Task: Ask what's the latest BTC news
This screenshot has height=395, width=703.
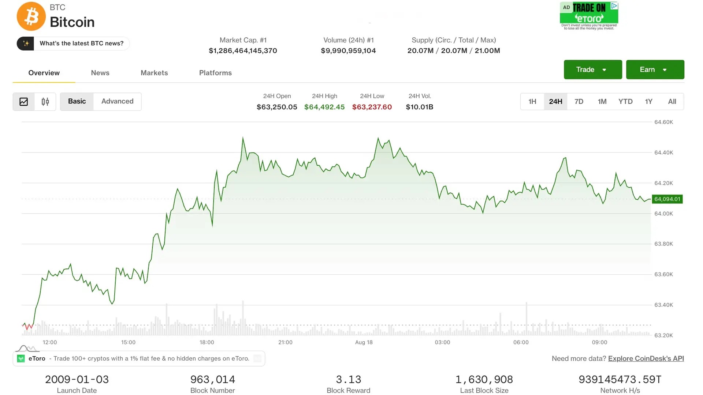Action: [73, 44]
